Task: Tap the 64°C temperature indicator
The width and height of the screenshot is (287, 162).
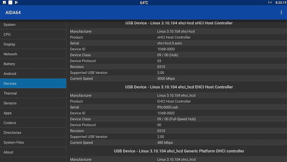Action: pos(144,3)
